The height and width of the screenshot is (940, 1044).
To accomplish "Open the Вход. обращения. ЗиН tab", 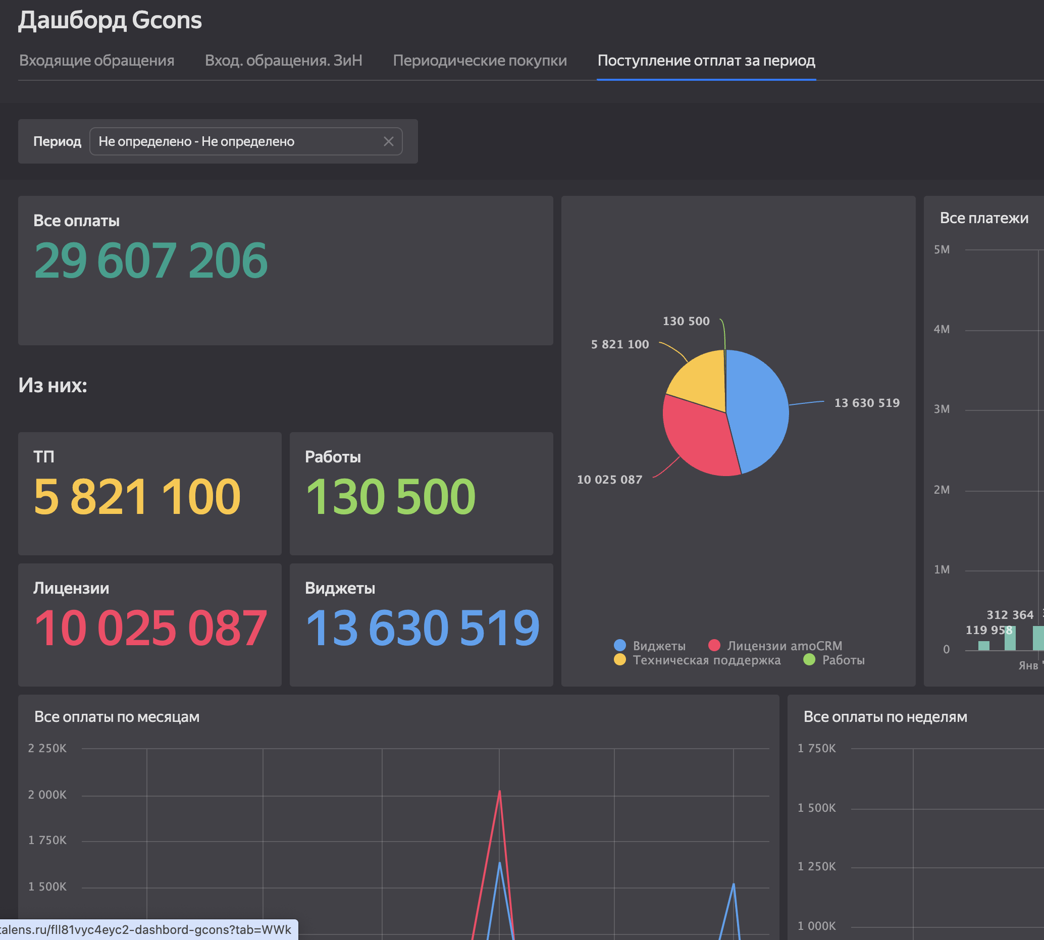I will coord(283,61).
